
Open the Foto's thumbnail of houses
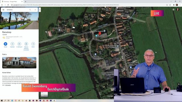click(x=19, y=63)
